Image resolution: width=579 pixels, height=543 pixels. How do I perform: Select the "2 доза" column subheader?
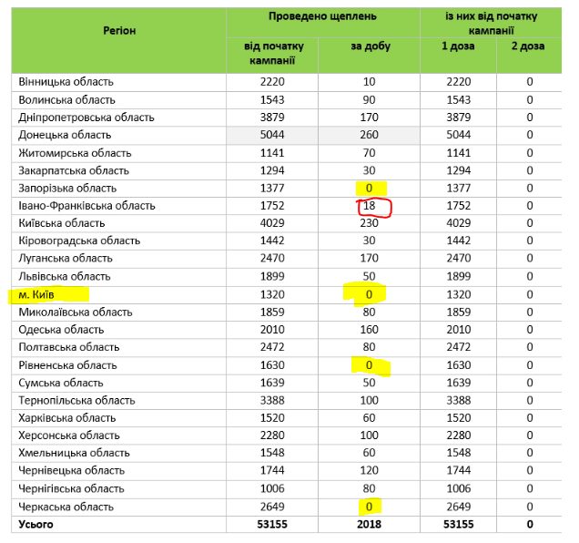529,46
